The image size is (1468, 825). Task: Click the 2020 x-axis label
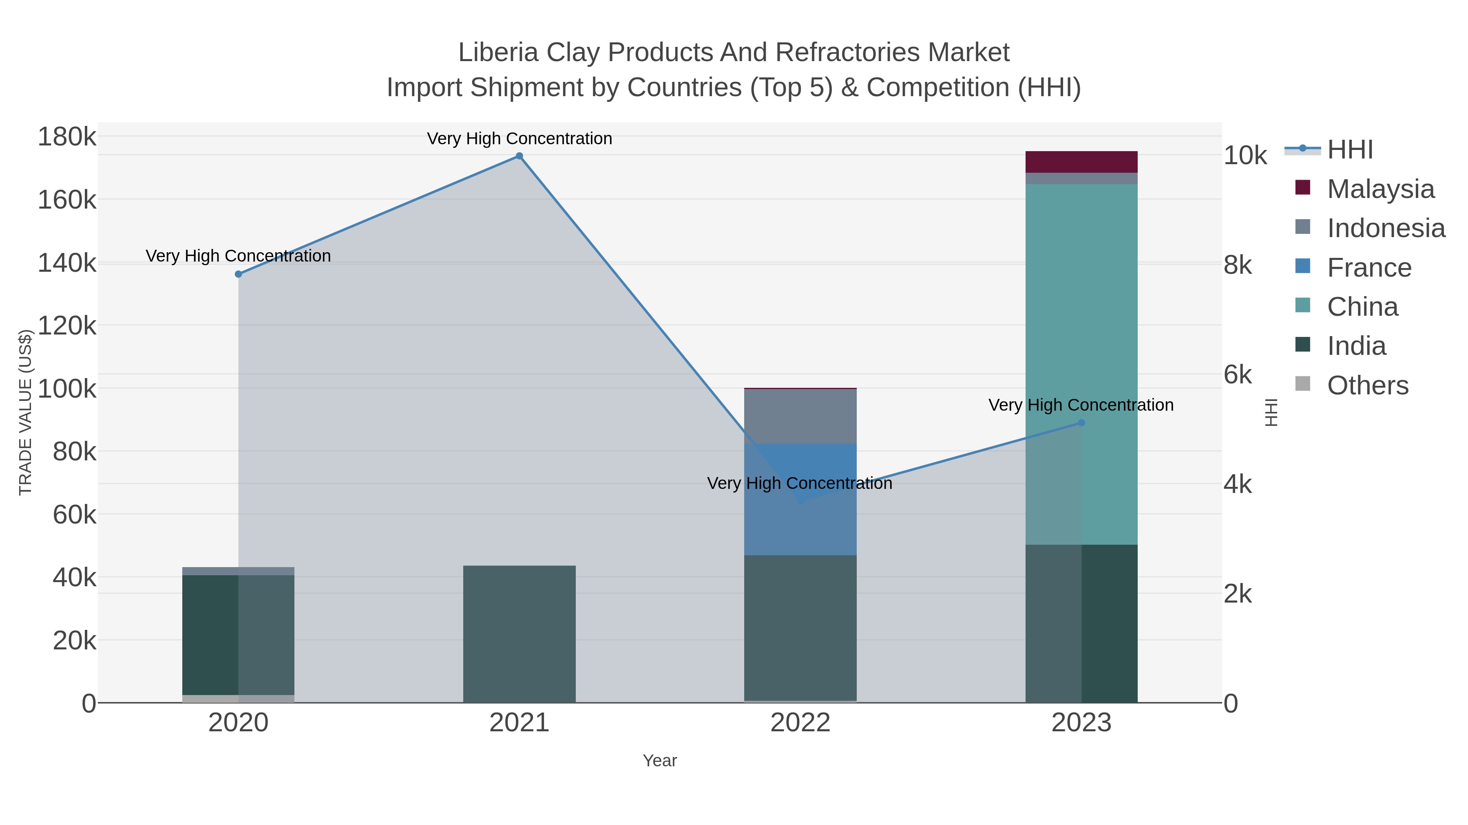pyautogui.click(x=238, y=723)
